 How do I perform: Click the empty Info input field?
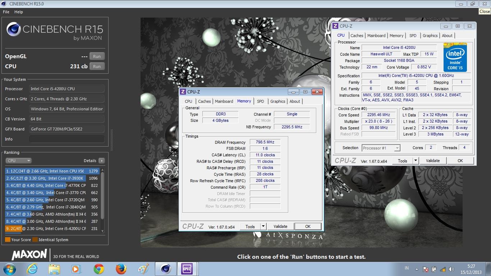point(67,139)
